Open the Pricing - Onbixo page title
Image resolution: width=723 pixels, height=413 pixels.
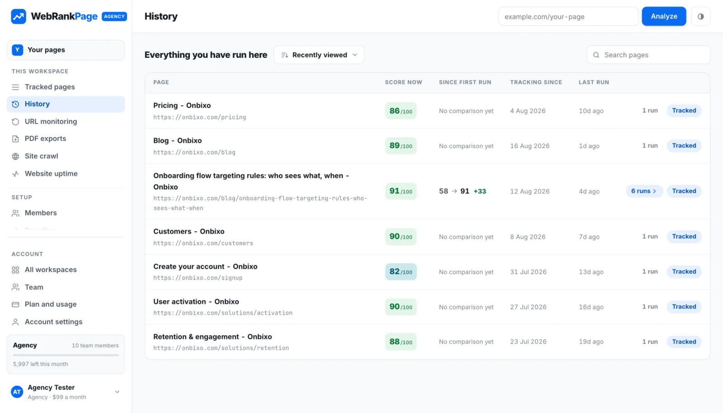[x=182, y=105]
